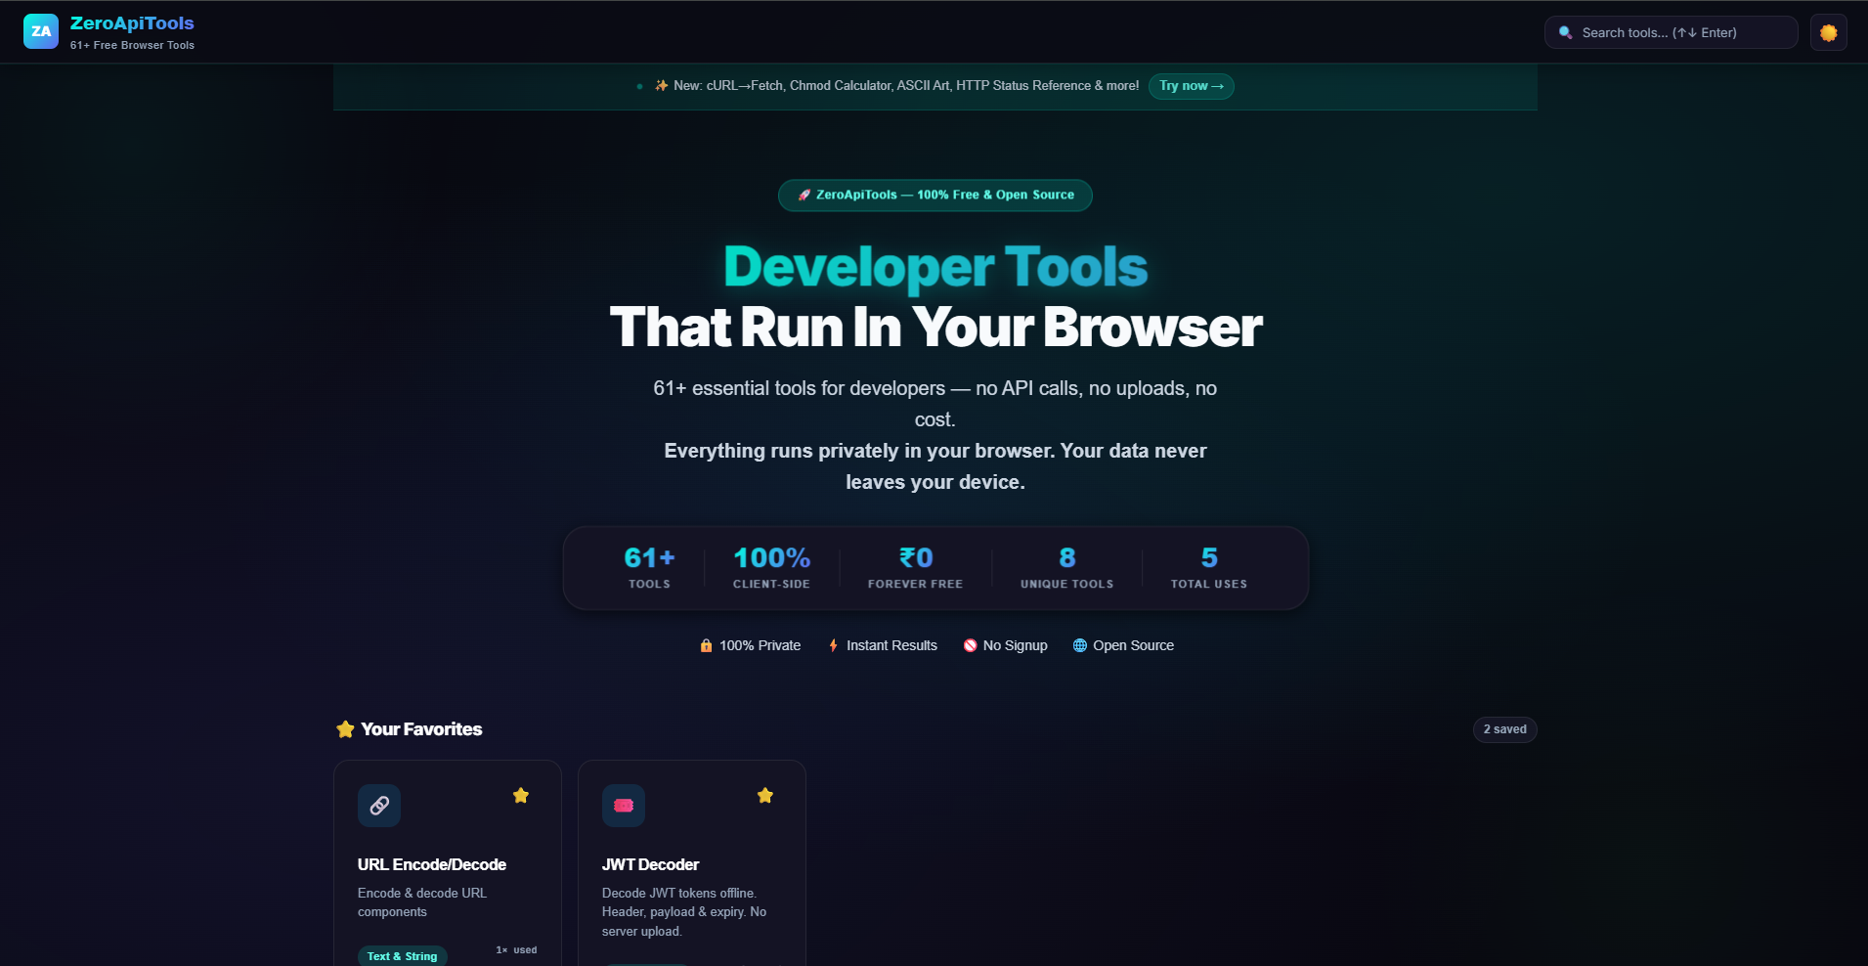This screenshot has width=1868, height=966.
Task: Click the URL Encode/Decode link icon
Action: pyautogui.click(x=379, y=806)
